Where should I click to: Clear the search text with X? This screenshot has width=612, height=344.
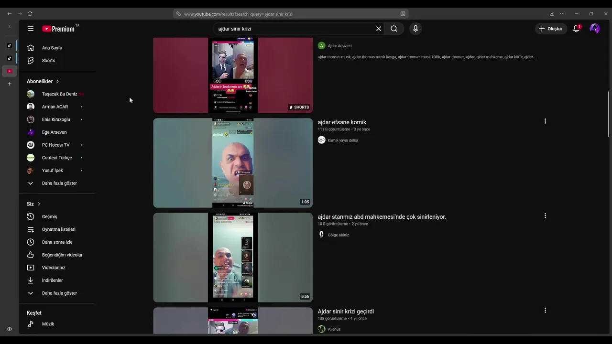click(379, 29)
